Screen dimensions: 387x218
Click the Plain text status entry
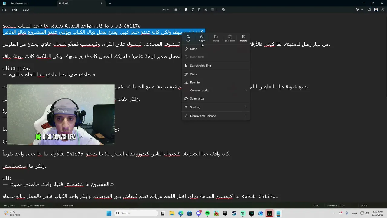click(x=68, y=206)
